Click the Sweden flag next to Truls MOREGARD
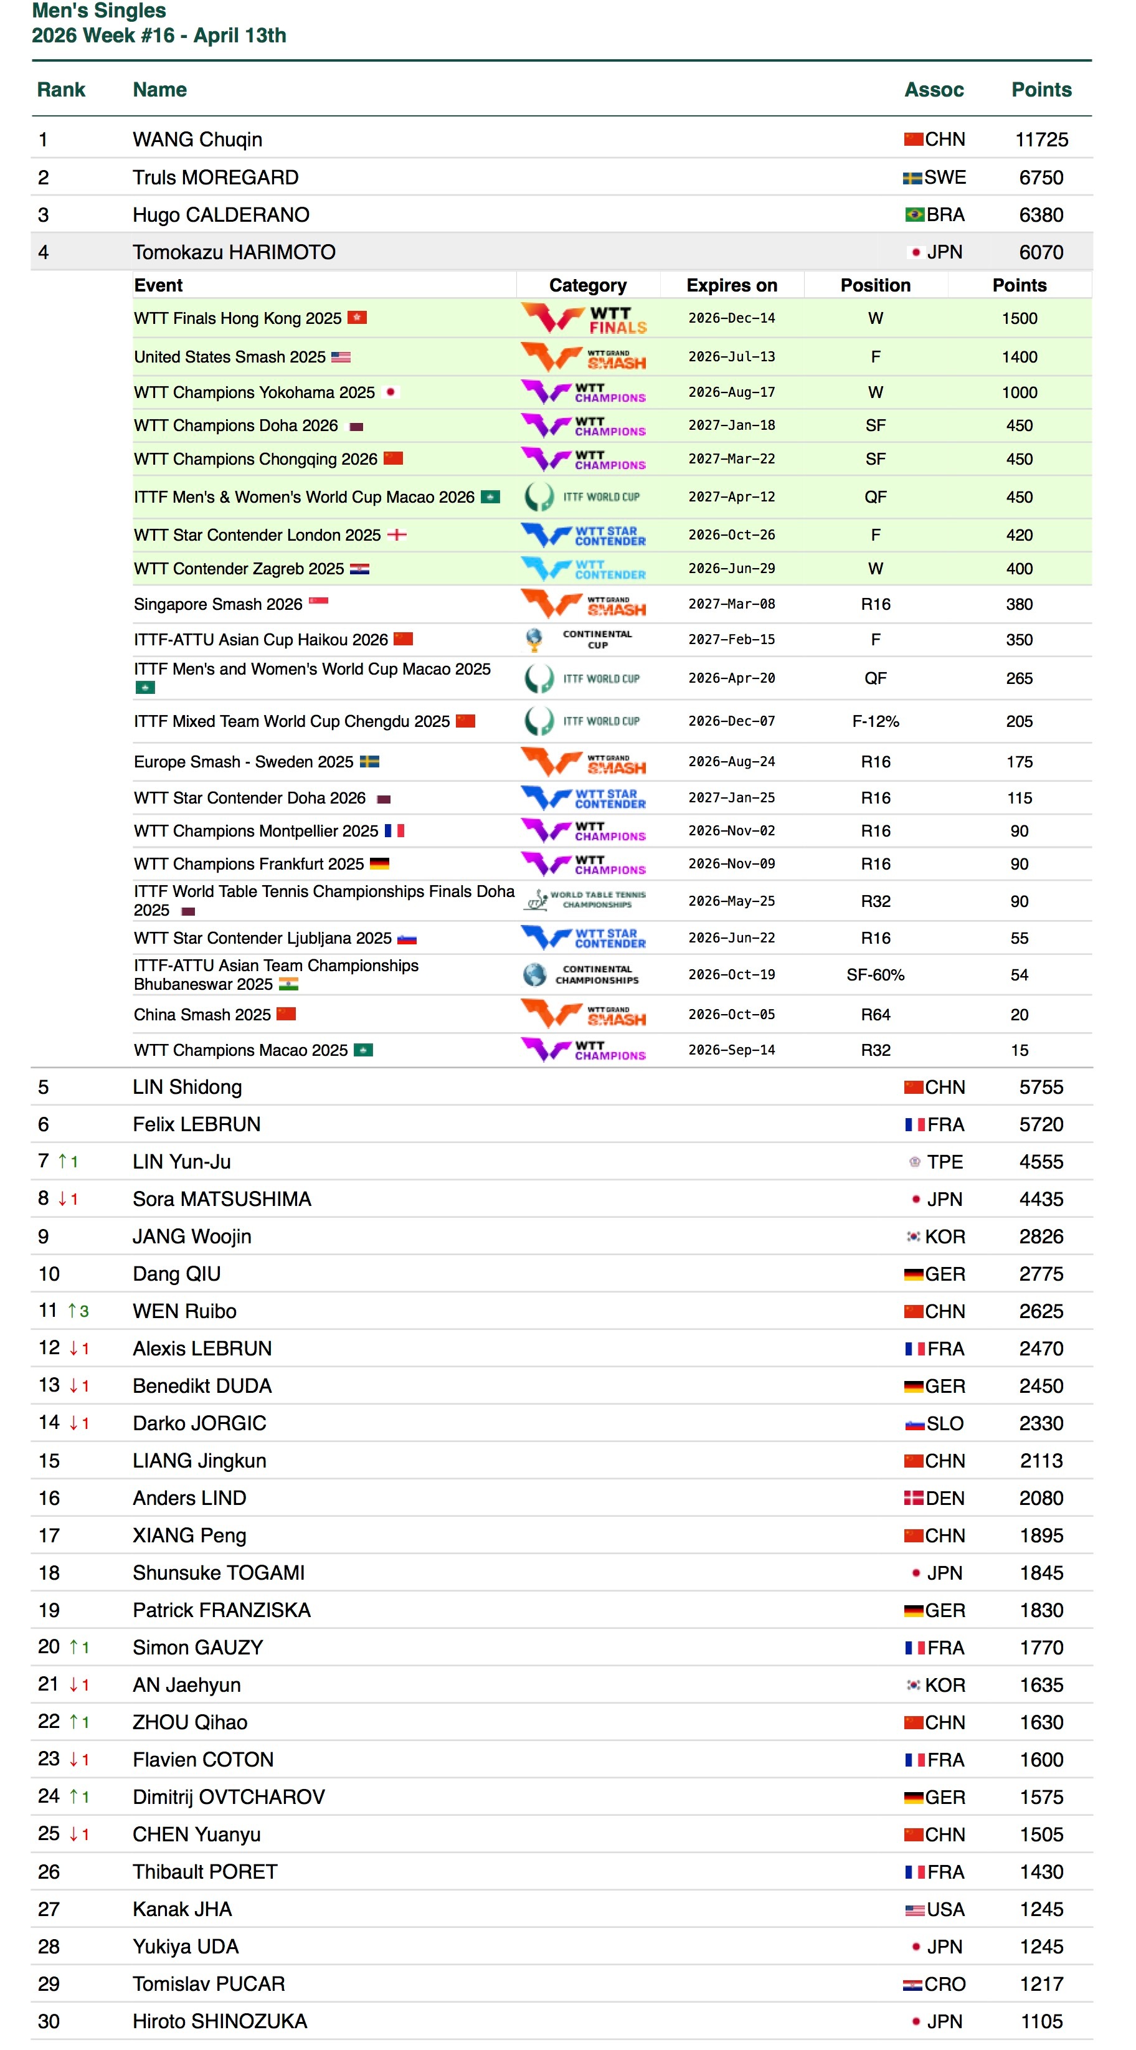Viewport: 1136px width, 2050px height. (x=913, y=177)
